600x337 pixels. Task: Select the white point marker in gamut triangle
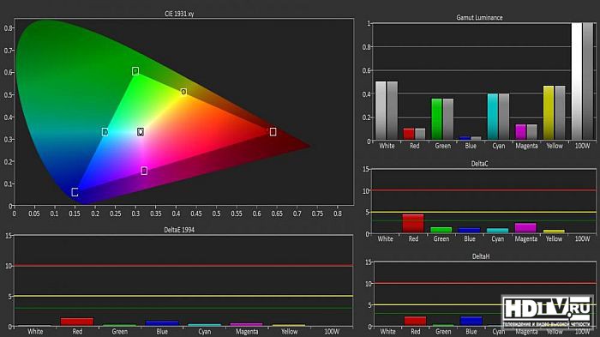point(141,132)
